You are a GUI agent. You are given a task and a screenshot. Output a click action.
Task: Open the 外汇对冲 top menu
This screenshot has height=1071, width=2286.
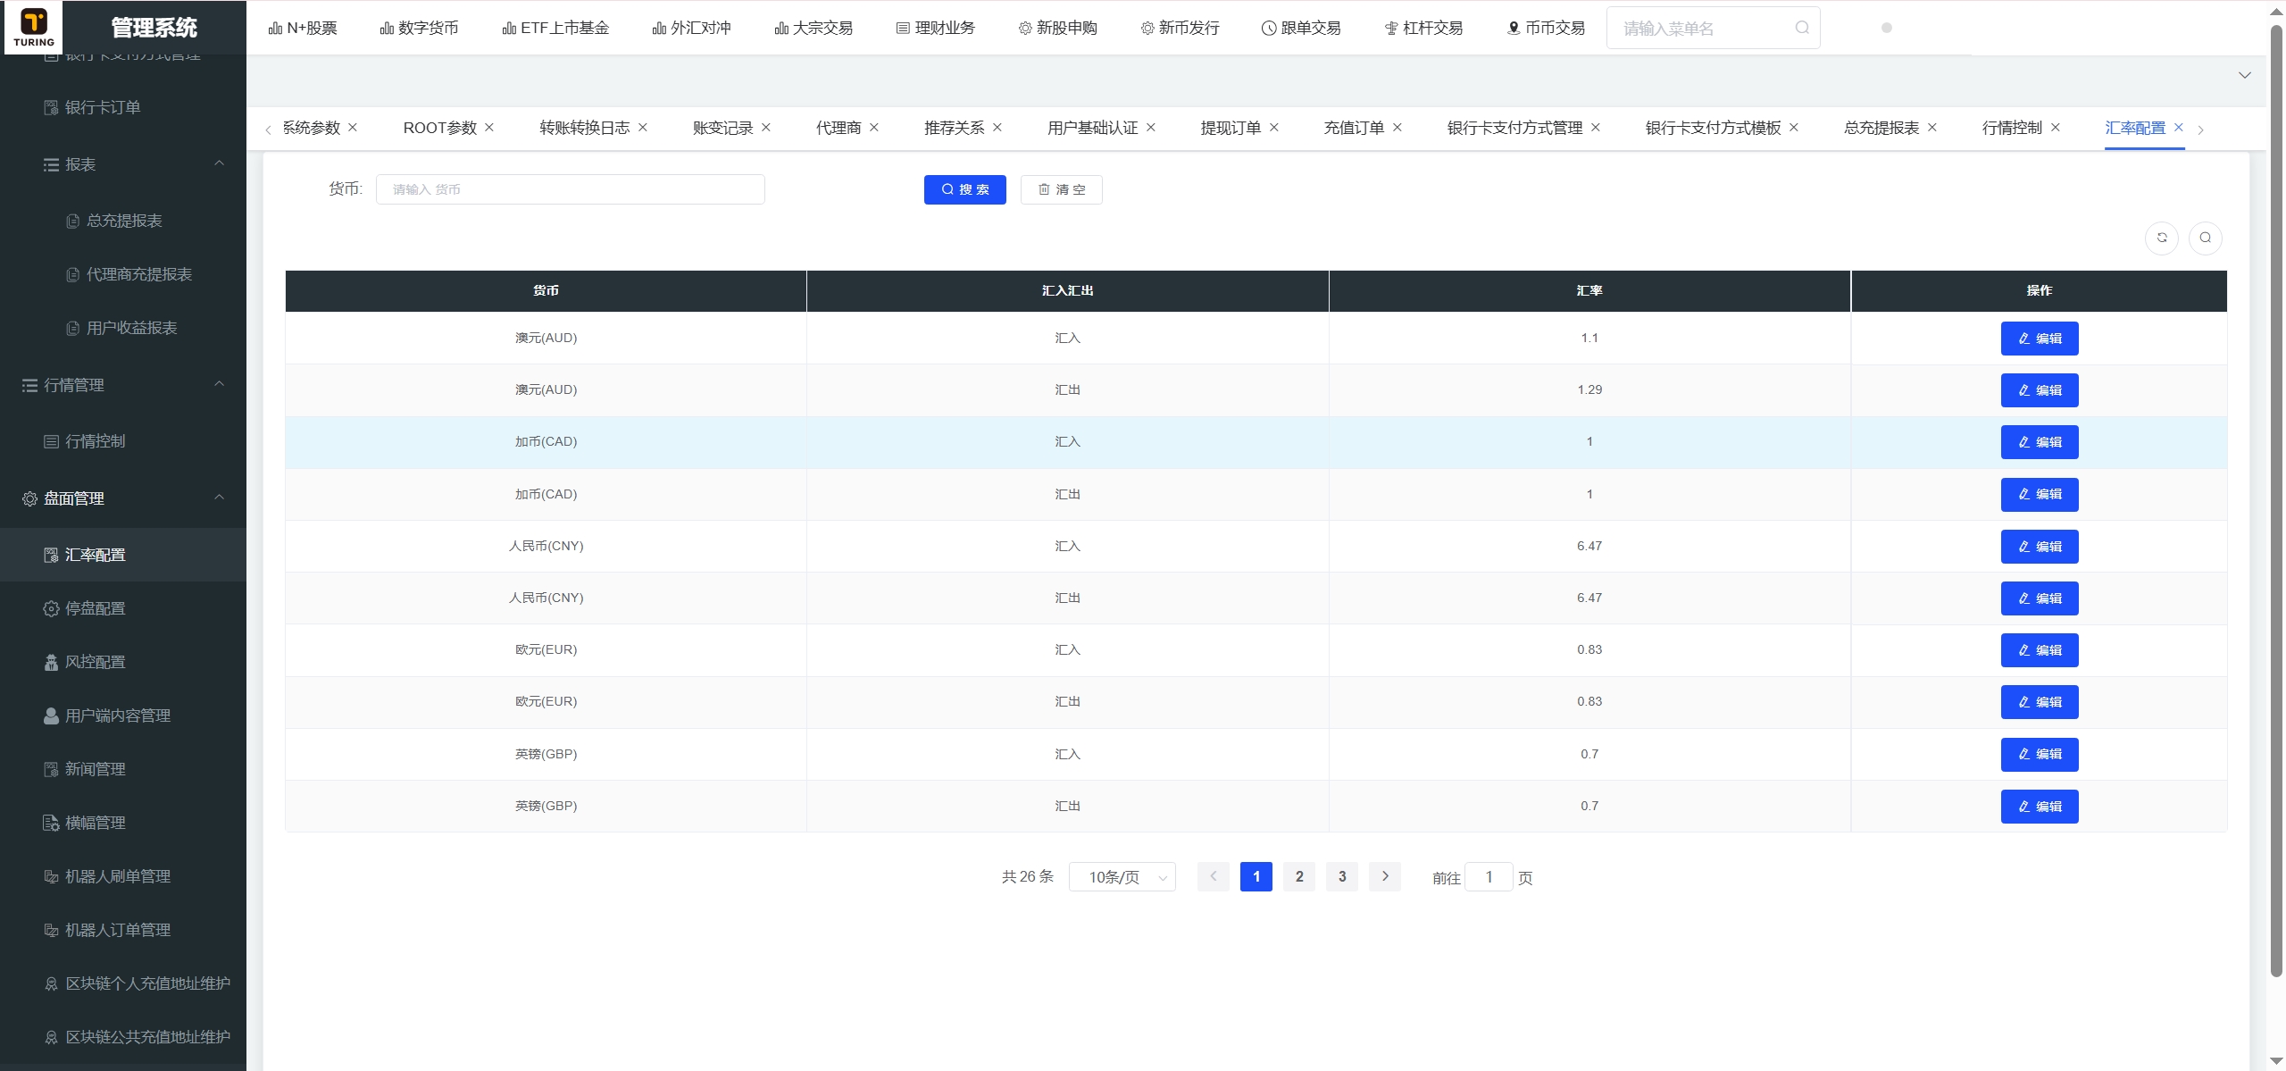(691, 28)
